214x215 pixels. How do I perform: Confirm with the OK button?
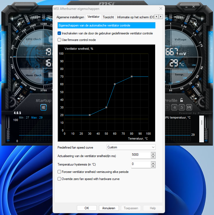[87, 208]
